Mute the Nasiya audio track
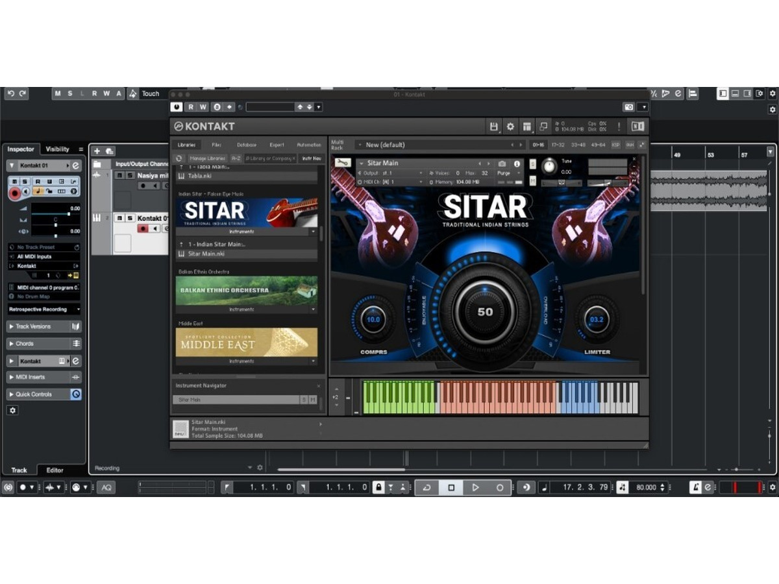Image resolution: width=779 pixels, height=584 pixels. (x=119, y=175)
